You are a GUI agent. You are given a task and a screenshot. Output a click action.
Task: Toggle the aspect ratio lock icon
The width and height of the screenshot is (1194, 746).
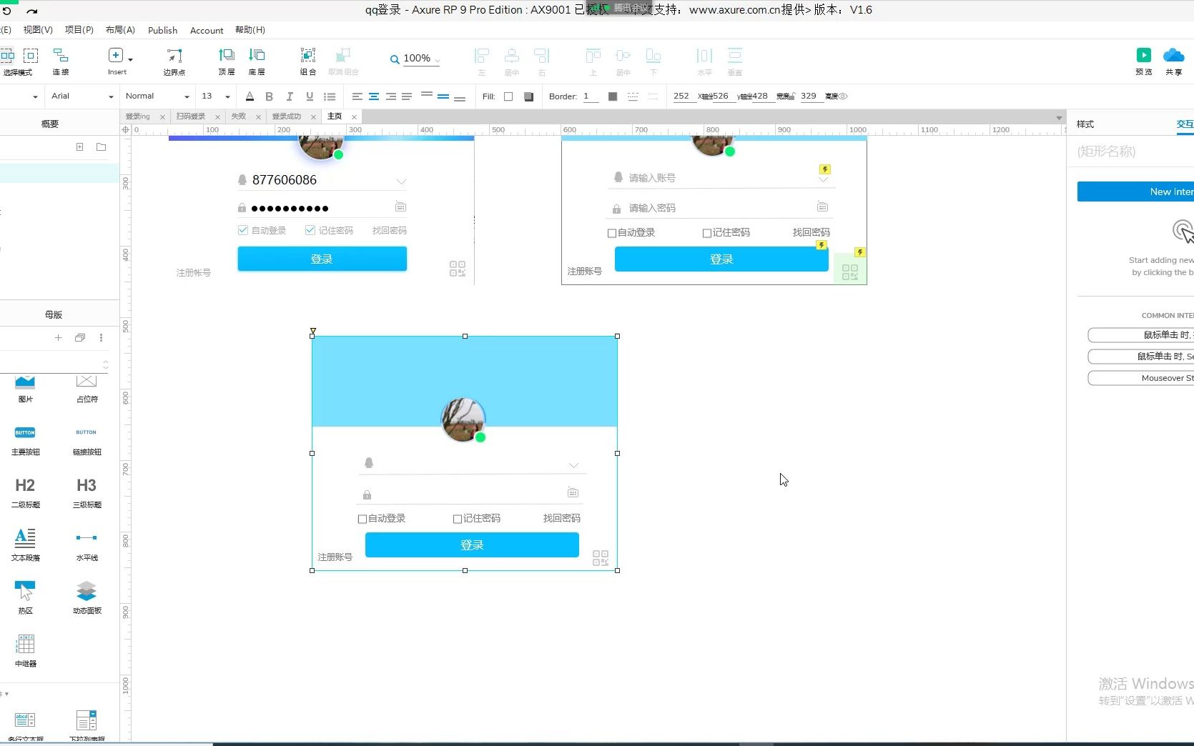[791, 96]
